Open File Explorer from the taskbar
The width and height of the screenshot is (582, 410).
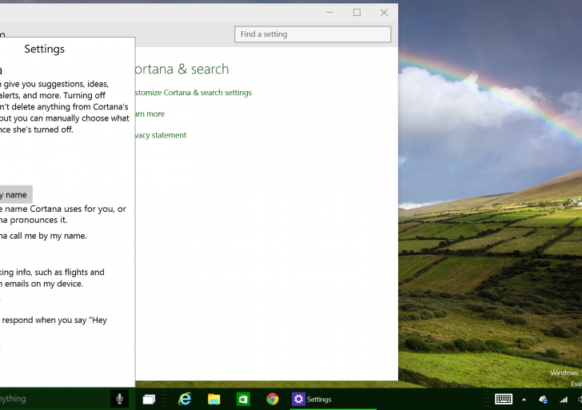tap(213, 399)
